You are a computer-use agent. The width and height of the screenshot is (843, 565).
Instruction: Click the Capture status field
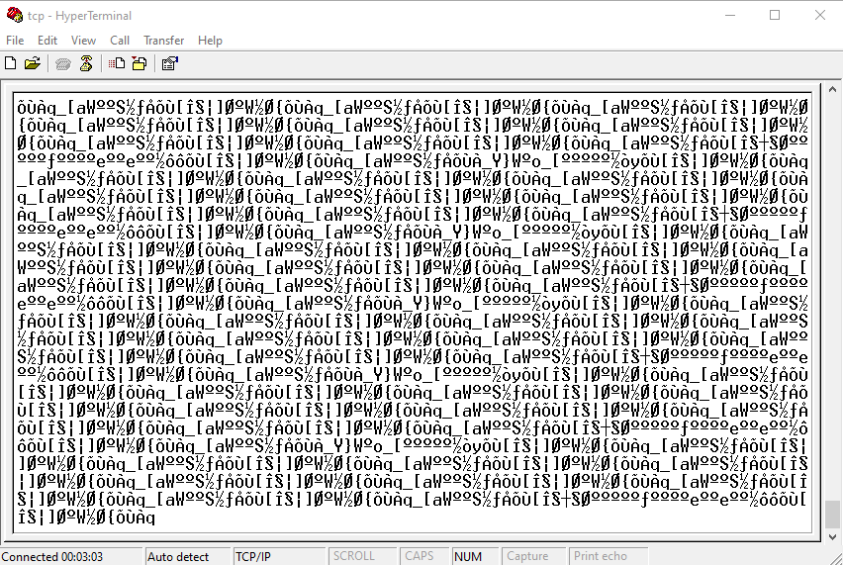pos(532,556)
